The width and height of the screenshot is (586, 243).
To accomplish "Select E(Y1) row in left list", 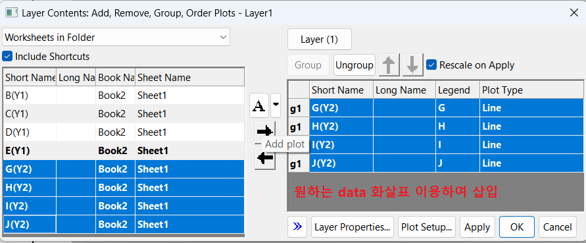I will click(124, 151).
